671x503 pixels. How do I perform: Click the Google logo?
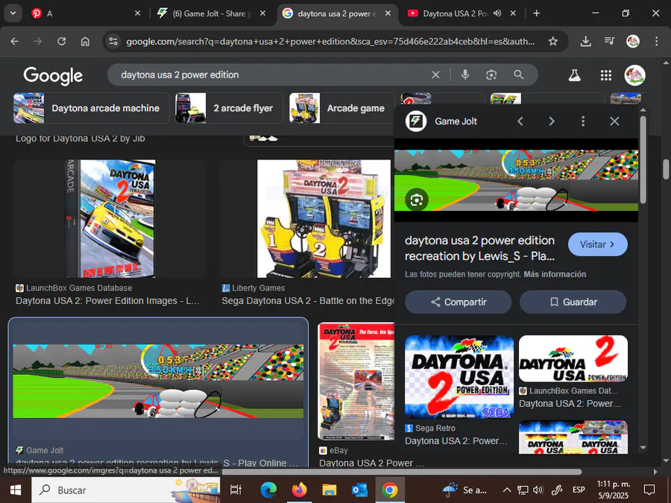(x=53, y=75)
